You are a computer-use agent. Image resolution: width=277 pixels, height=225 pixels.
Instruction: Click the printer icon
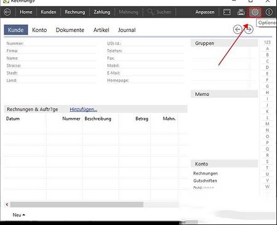(241, 12)
